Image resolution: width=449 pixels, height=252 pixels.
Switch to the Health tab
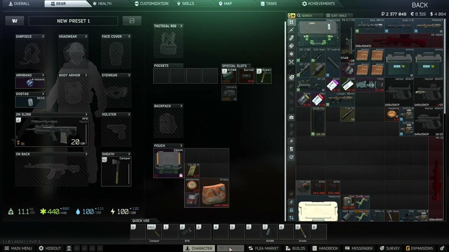(102, 4)
